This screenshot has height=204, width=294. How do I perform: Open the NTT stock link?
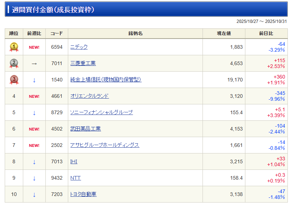(75, 178)
